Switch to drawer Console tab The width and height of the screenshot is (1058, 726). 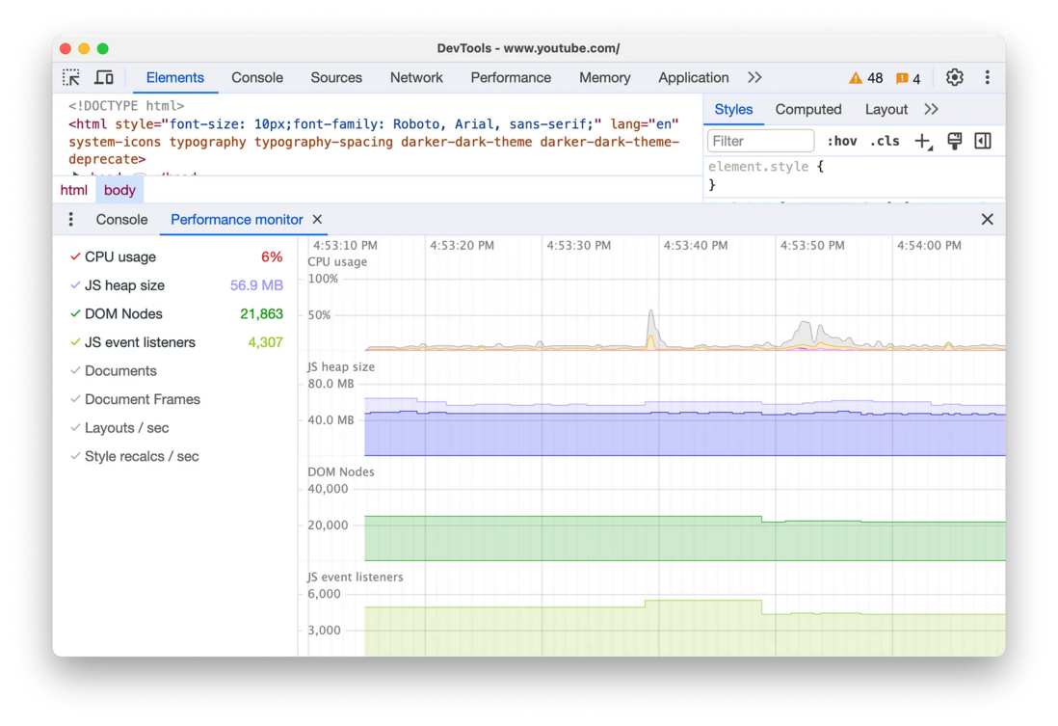coord(121,220)
